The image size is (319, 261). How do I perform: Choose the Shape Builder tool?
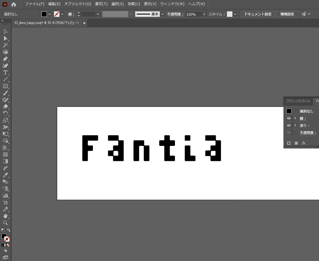[5, 141]
